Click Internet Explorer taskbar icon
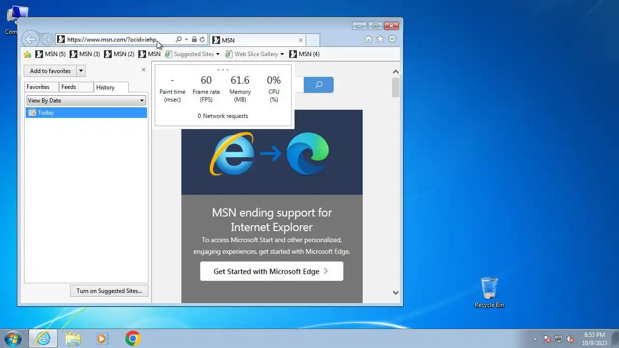Viewport: 619px width, 348px height. tap(43, 338)
